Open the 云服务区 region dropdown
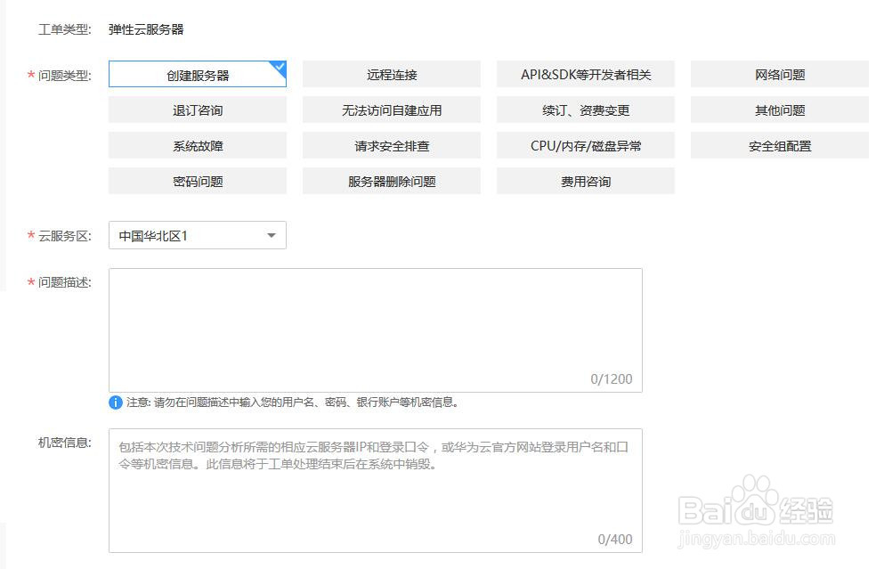The image size is (884, 569). click(198, 235)
